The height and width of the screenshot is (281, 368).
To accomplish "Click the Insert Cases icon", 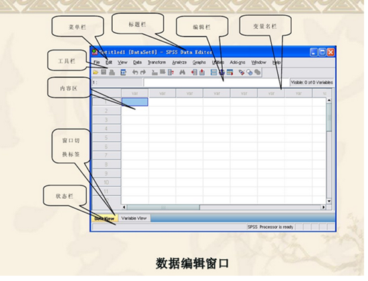I will tap(194, 72).
